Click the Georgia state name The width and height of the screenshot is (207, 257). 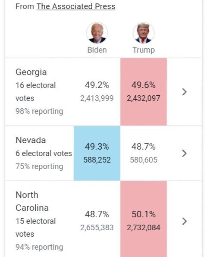pyautogui.click(x=31, y=72)
